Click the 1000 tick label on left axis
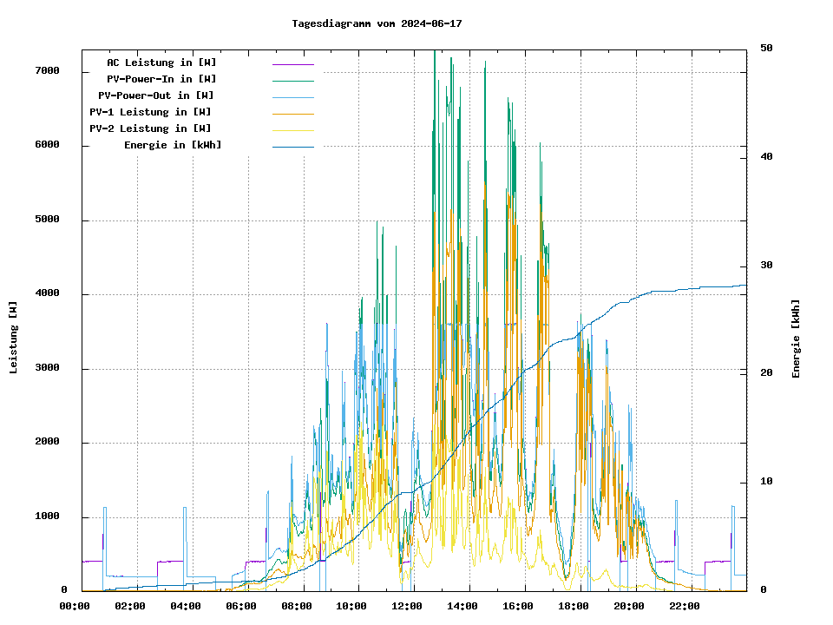Screen dimensions: 833x625 tap(47, 517)
